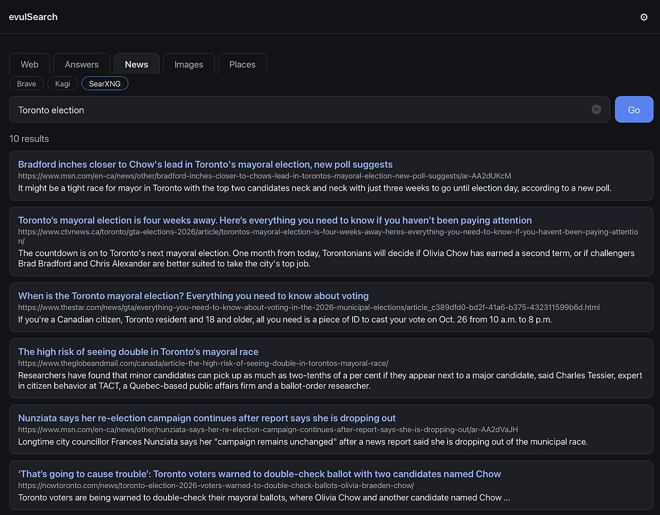Click the snippet starting The countdown is on
Screen dimensions: 660x515
click(x=326, y=258)
